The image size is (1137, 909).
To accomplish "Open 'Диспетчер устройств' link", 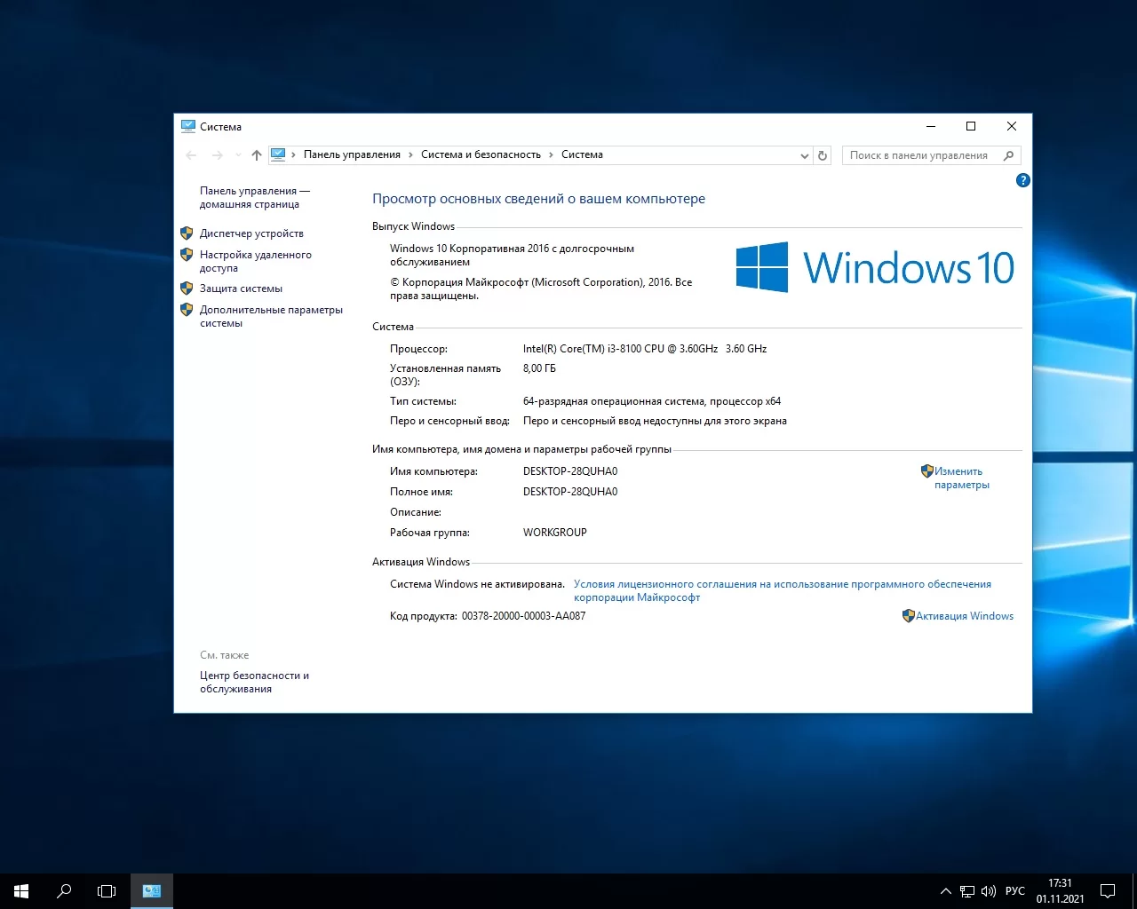I will pos(251,233).
